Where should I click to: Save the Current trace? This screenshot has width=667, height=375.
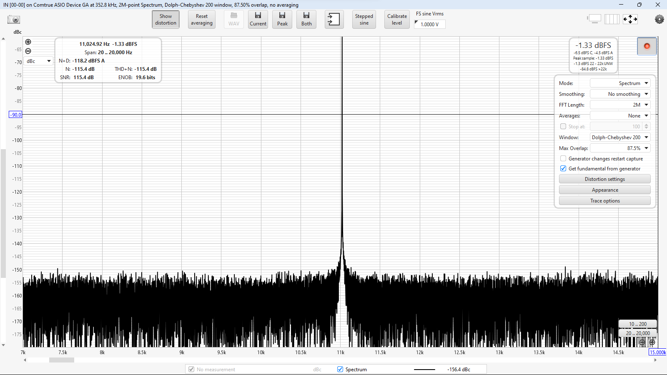(x=258, y=19)
